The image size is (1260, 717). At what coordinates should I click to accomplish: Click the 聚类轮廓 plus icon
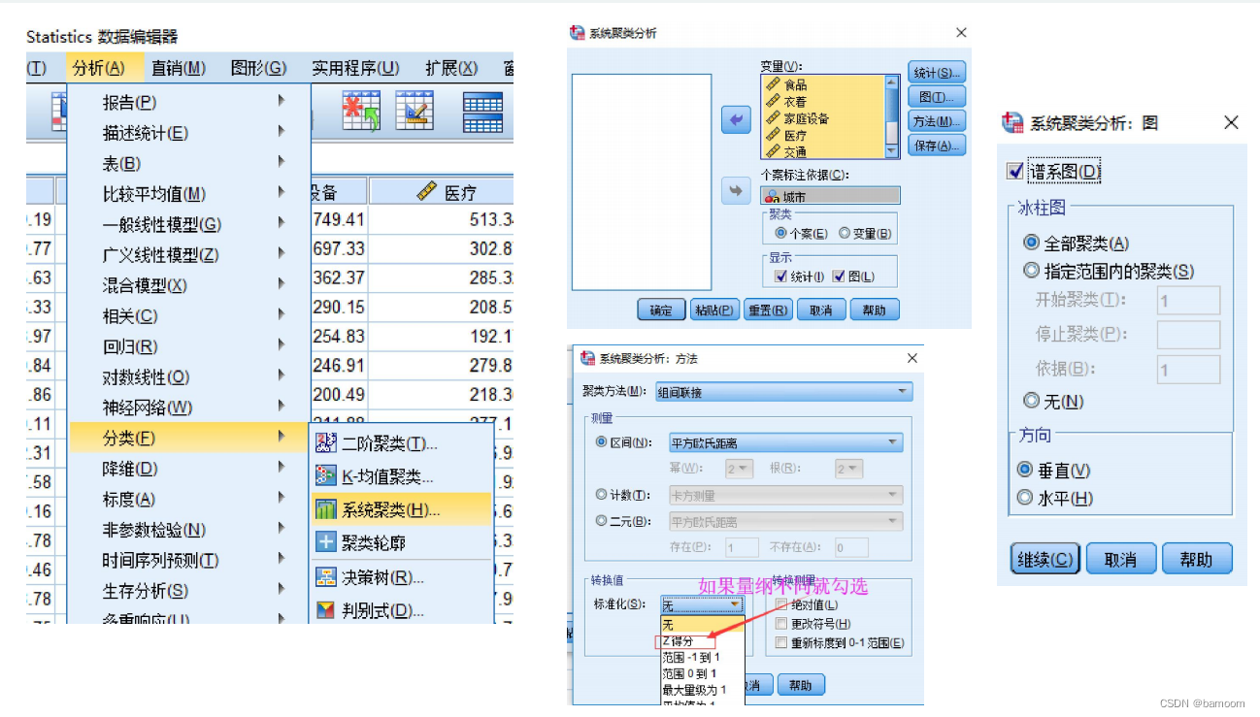click(x=326, y=542)
